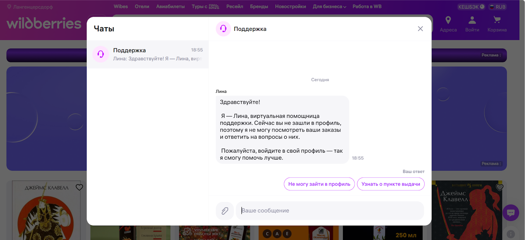525x240 pixels.
Task: Click the info icon in the bottom right corner
Action: [x=511, y=234]
